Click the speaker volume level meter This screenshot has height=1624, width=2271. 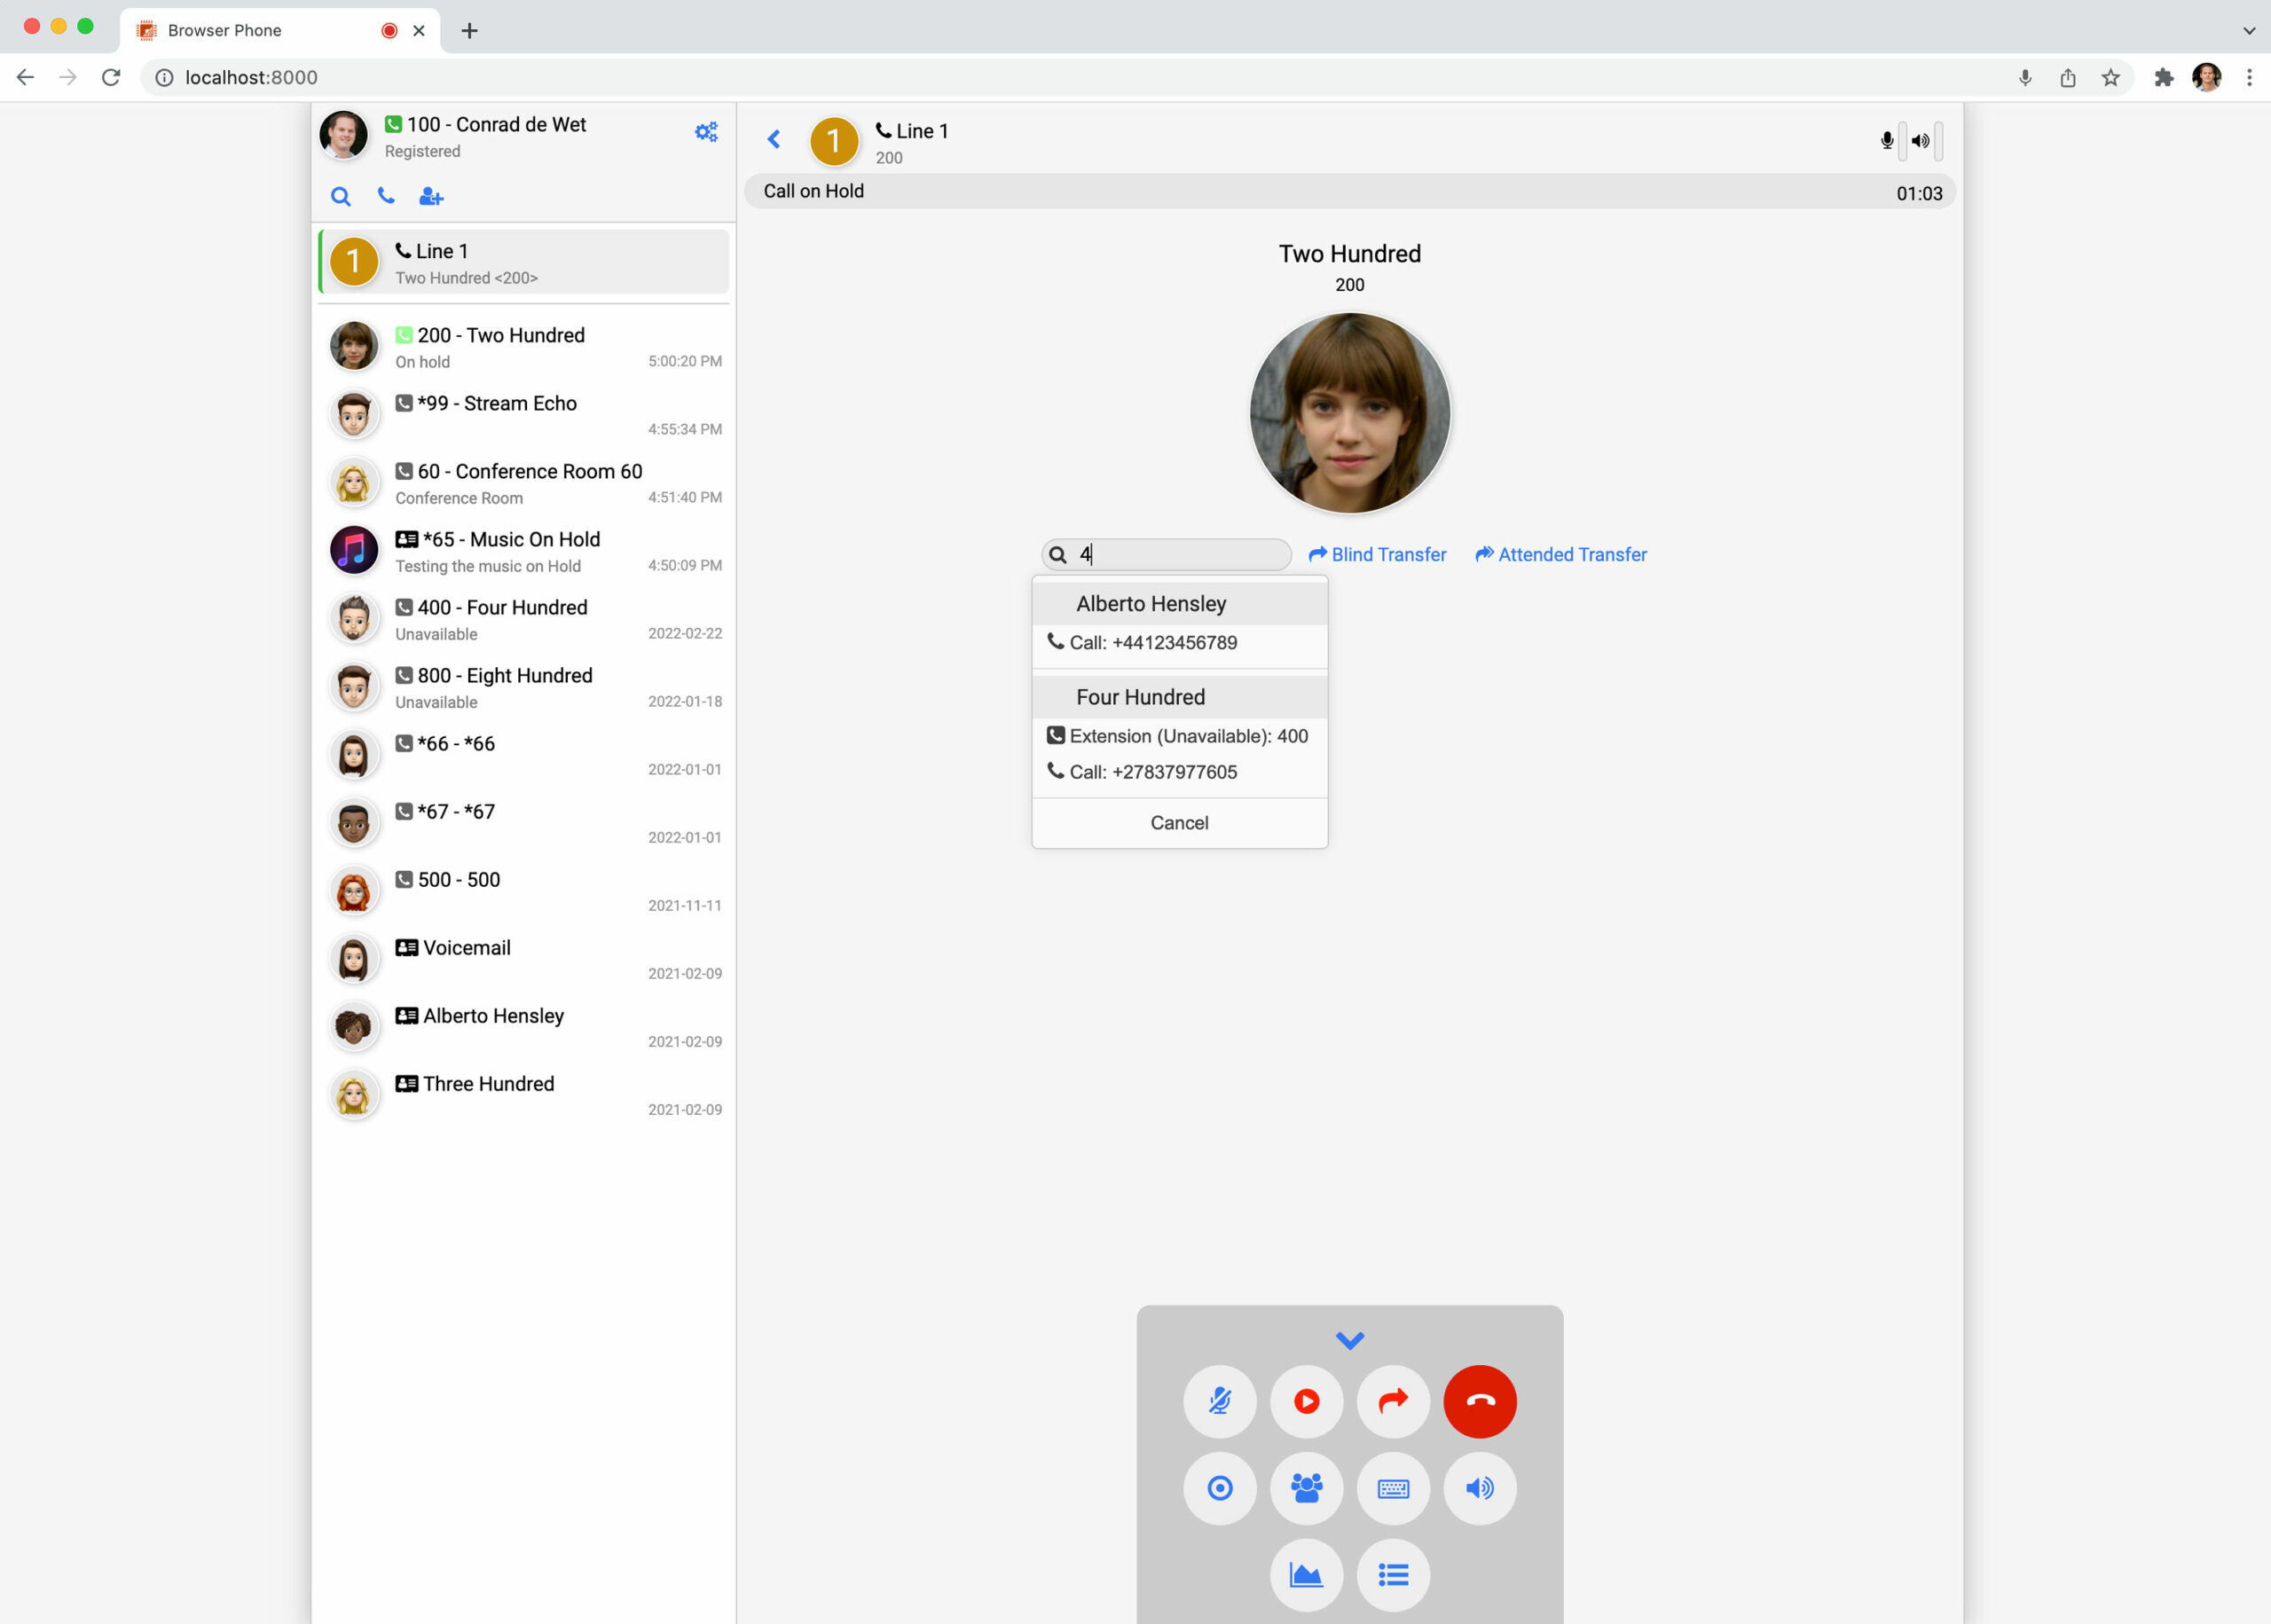tap(1938, 141)
